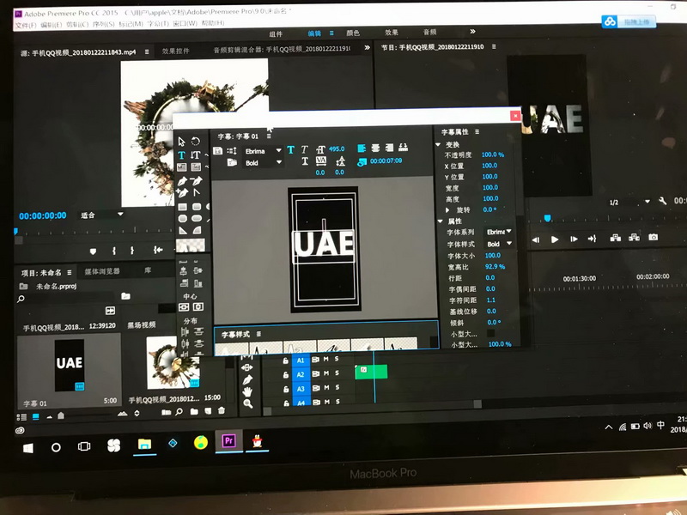
Task: Click trash Clear icon in Project panel
Action: point(222,411)
